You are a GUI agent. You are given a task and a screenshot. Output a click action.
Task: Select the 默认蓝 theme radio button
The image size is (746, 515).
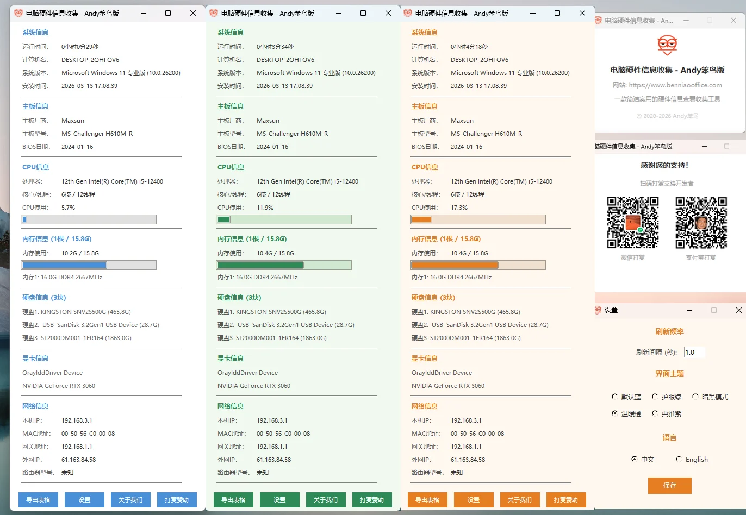tap(615, 397)
